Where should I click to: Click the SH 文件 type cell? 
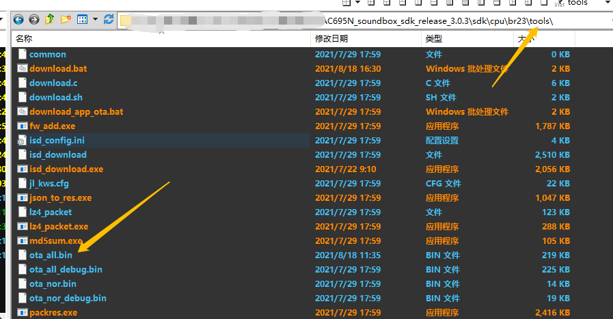tap(441, 98)
